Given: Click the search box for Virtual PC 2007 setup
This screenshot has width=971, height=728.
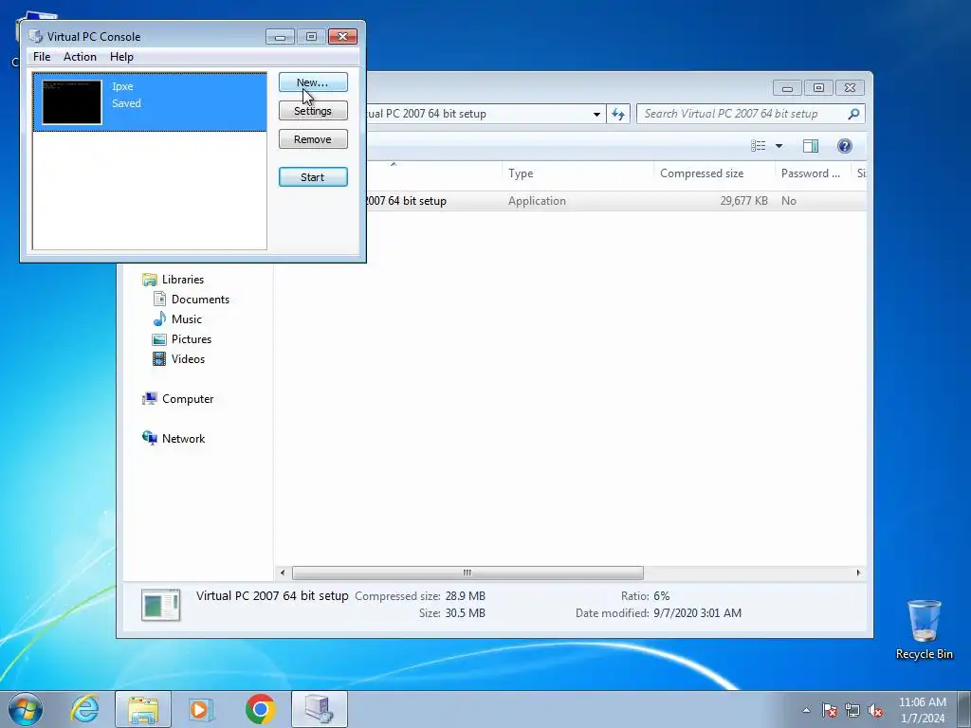Looking at the screenshot, I should (x=743, y=114).
